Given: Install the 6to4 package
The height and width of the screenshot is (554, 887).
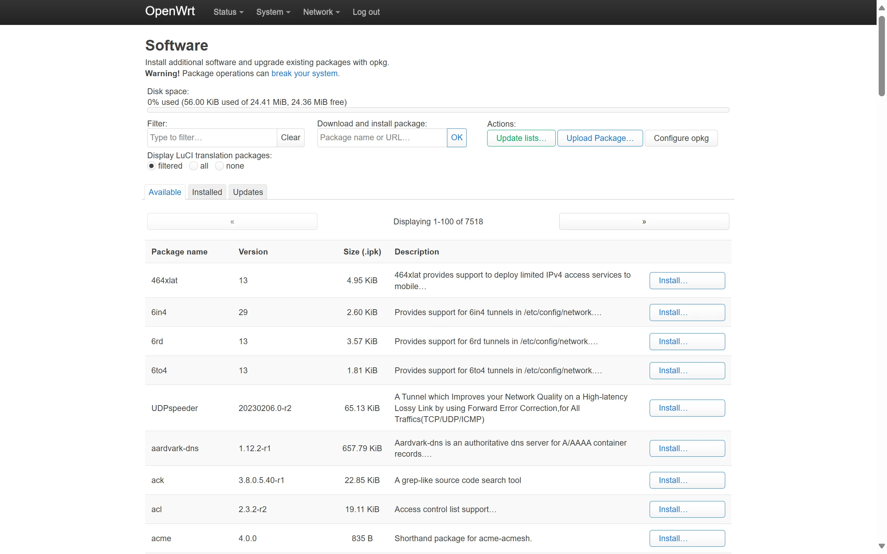Looking at the screenshot, I should point(687,370).
